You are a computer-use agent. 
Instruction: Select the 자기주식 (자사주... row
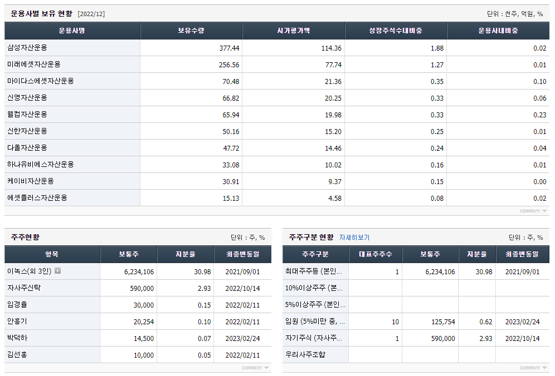[x=416, y=338]
